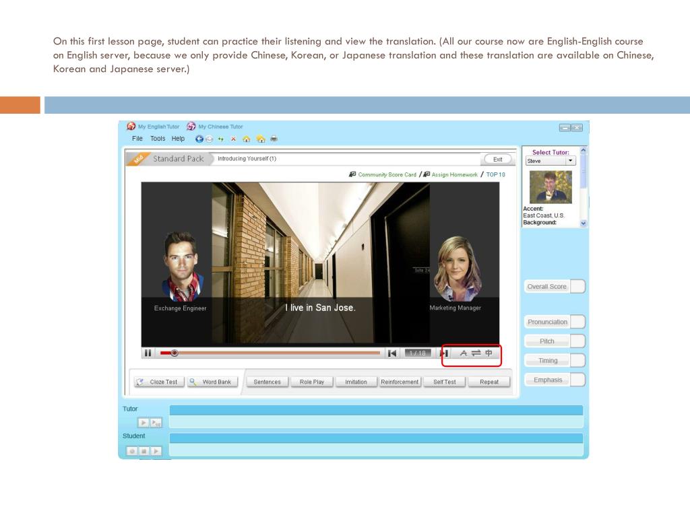690x517 pixels.
Task: Play the Tutor audio slowly
Action: 156,423
